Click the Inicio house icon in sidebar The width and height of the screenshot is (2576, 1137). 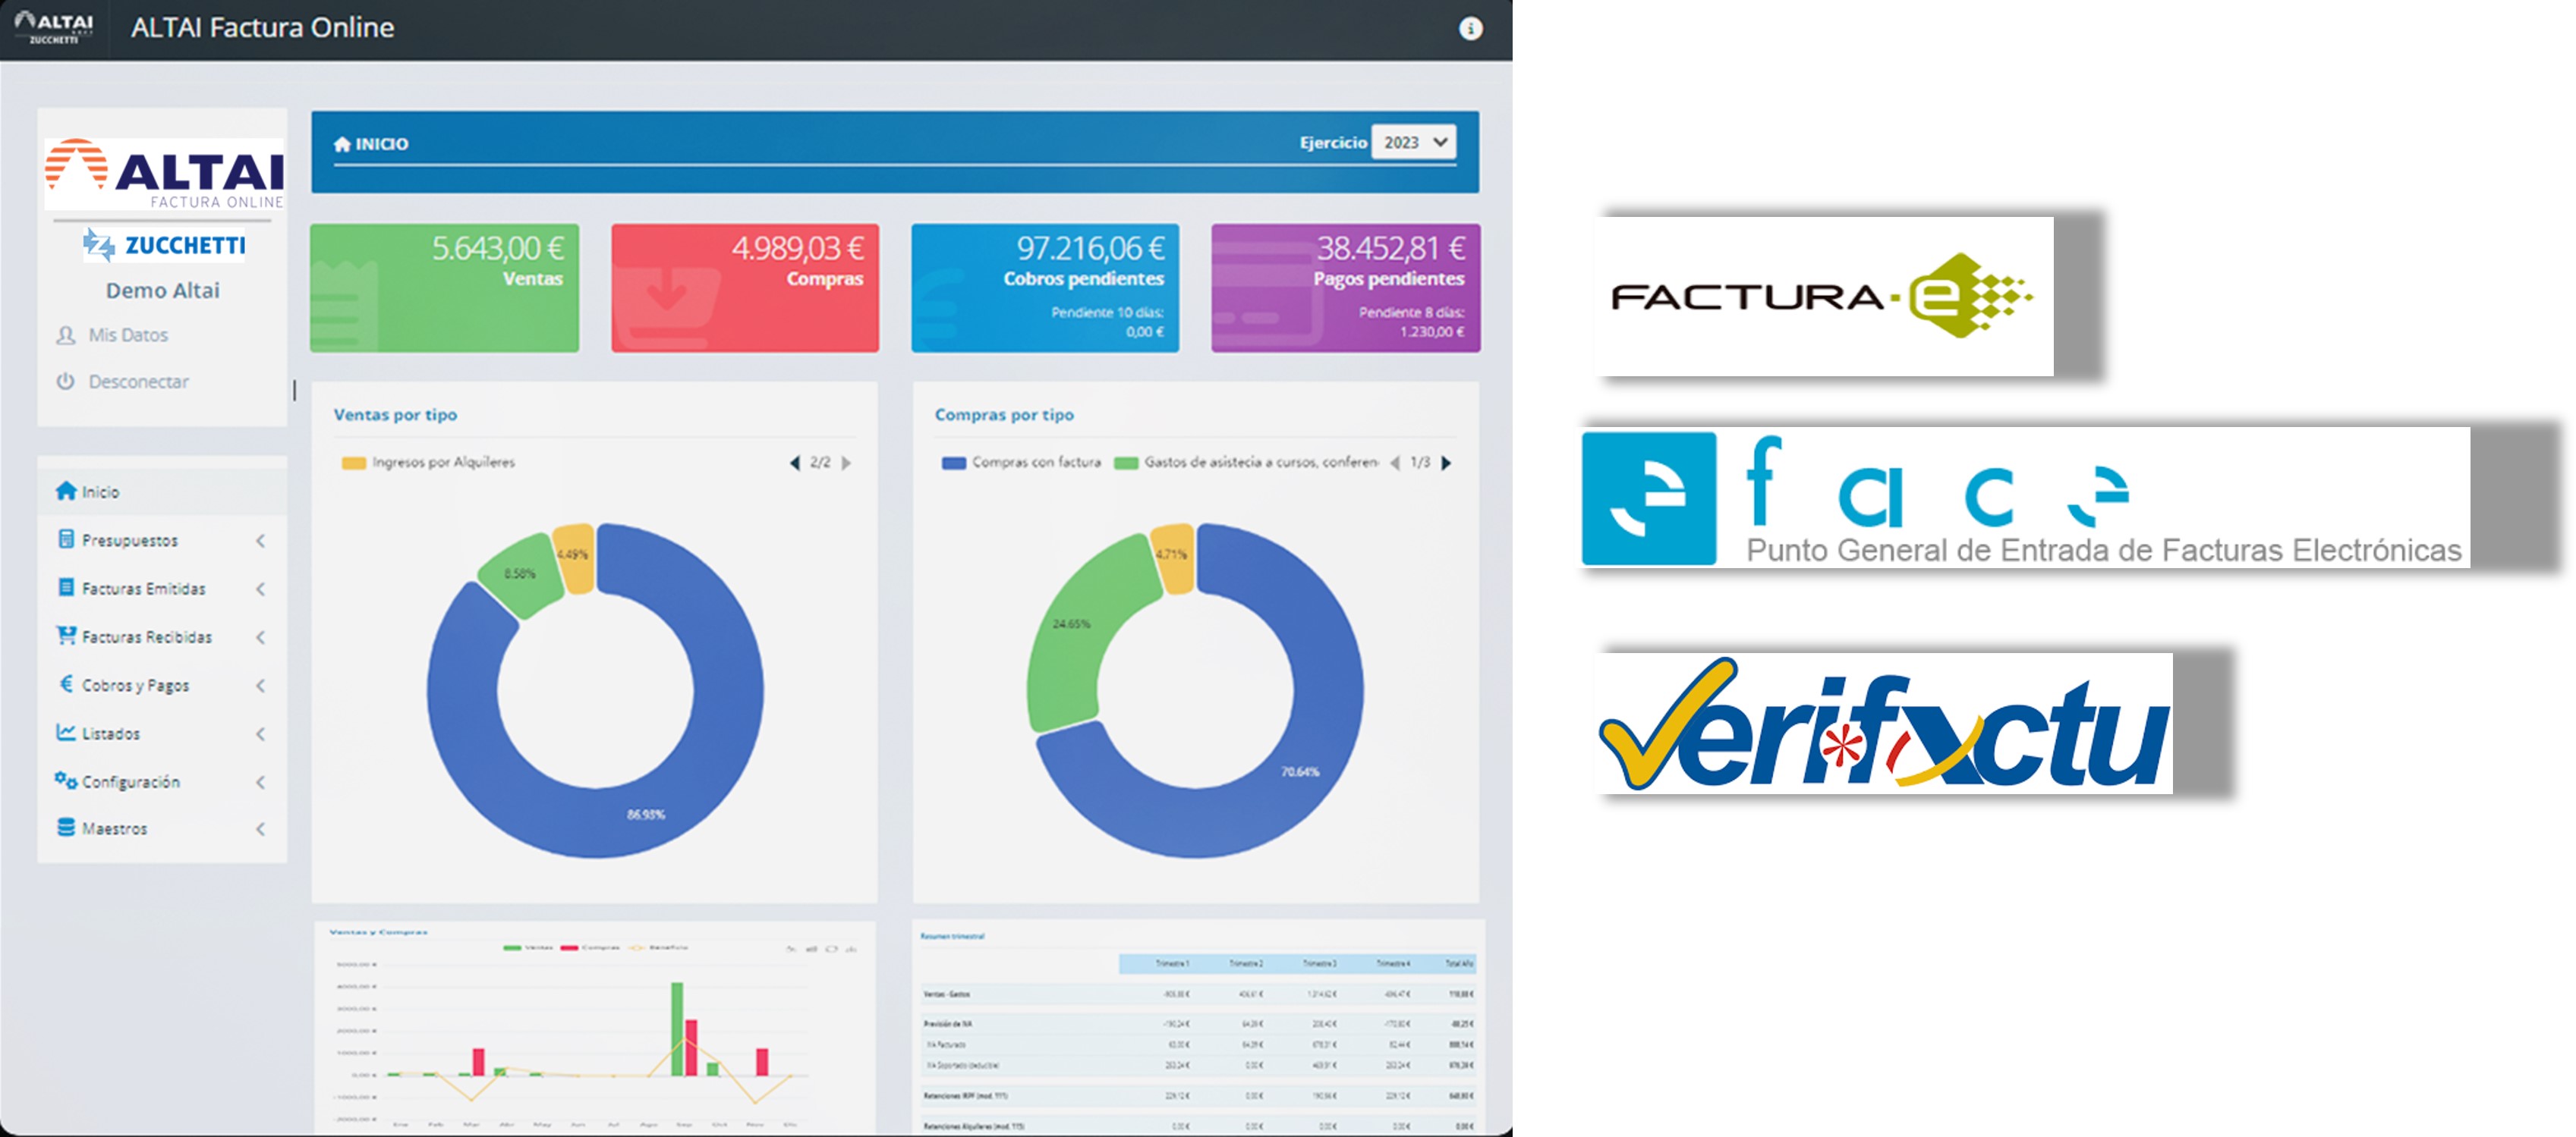click(66, 491)
